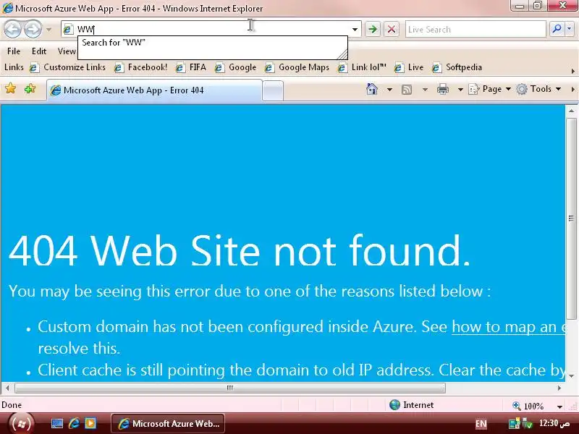Click the horizontal scrollbar right arrow
579x434 pixels.
point(559,388)
